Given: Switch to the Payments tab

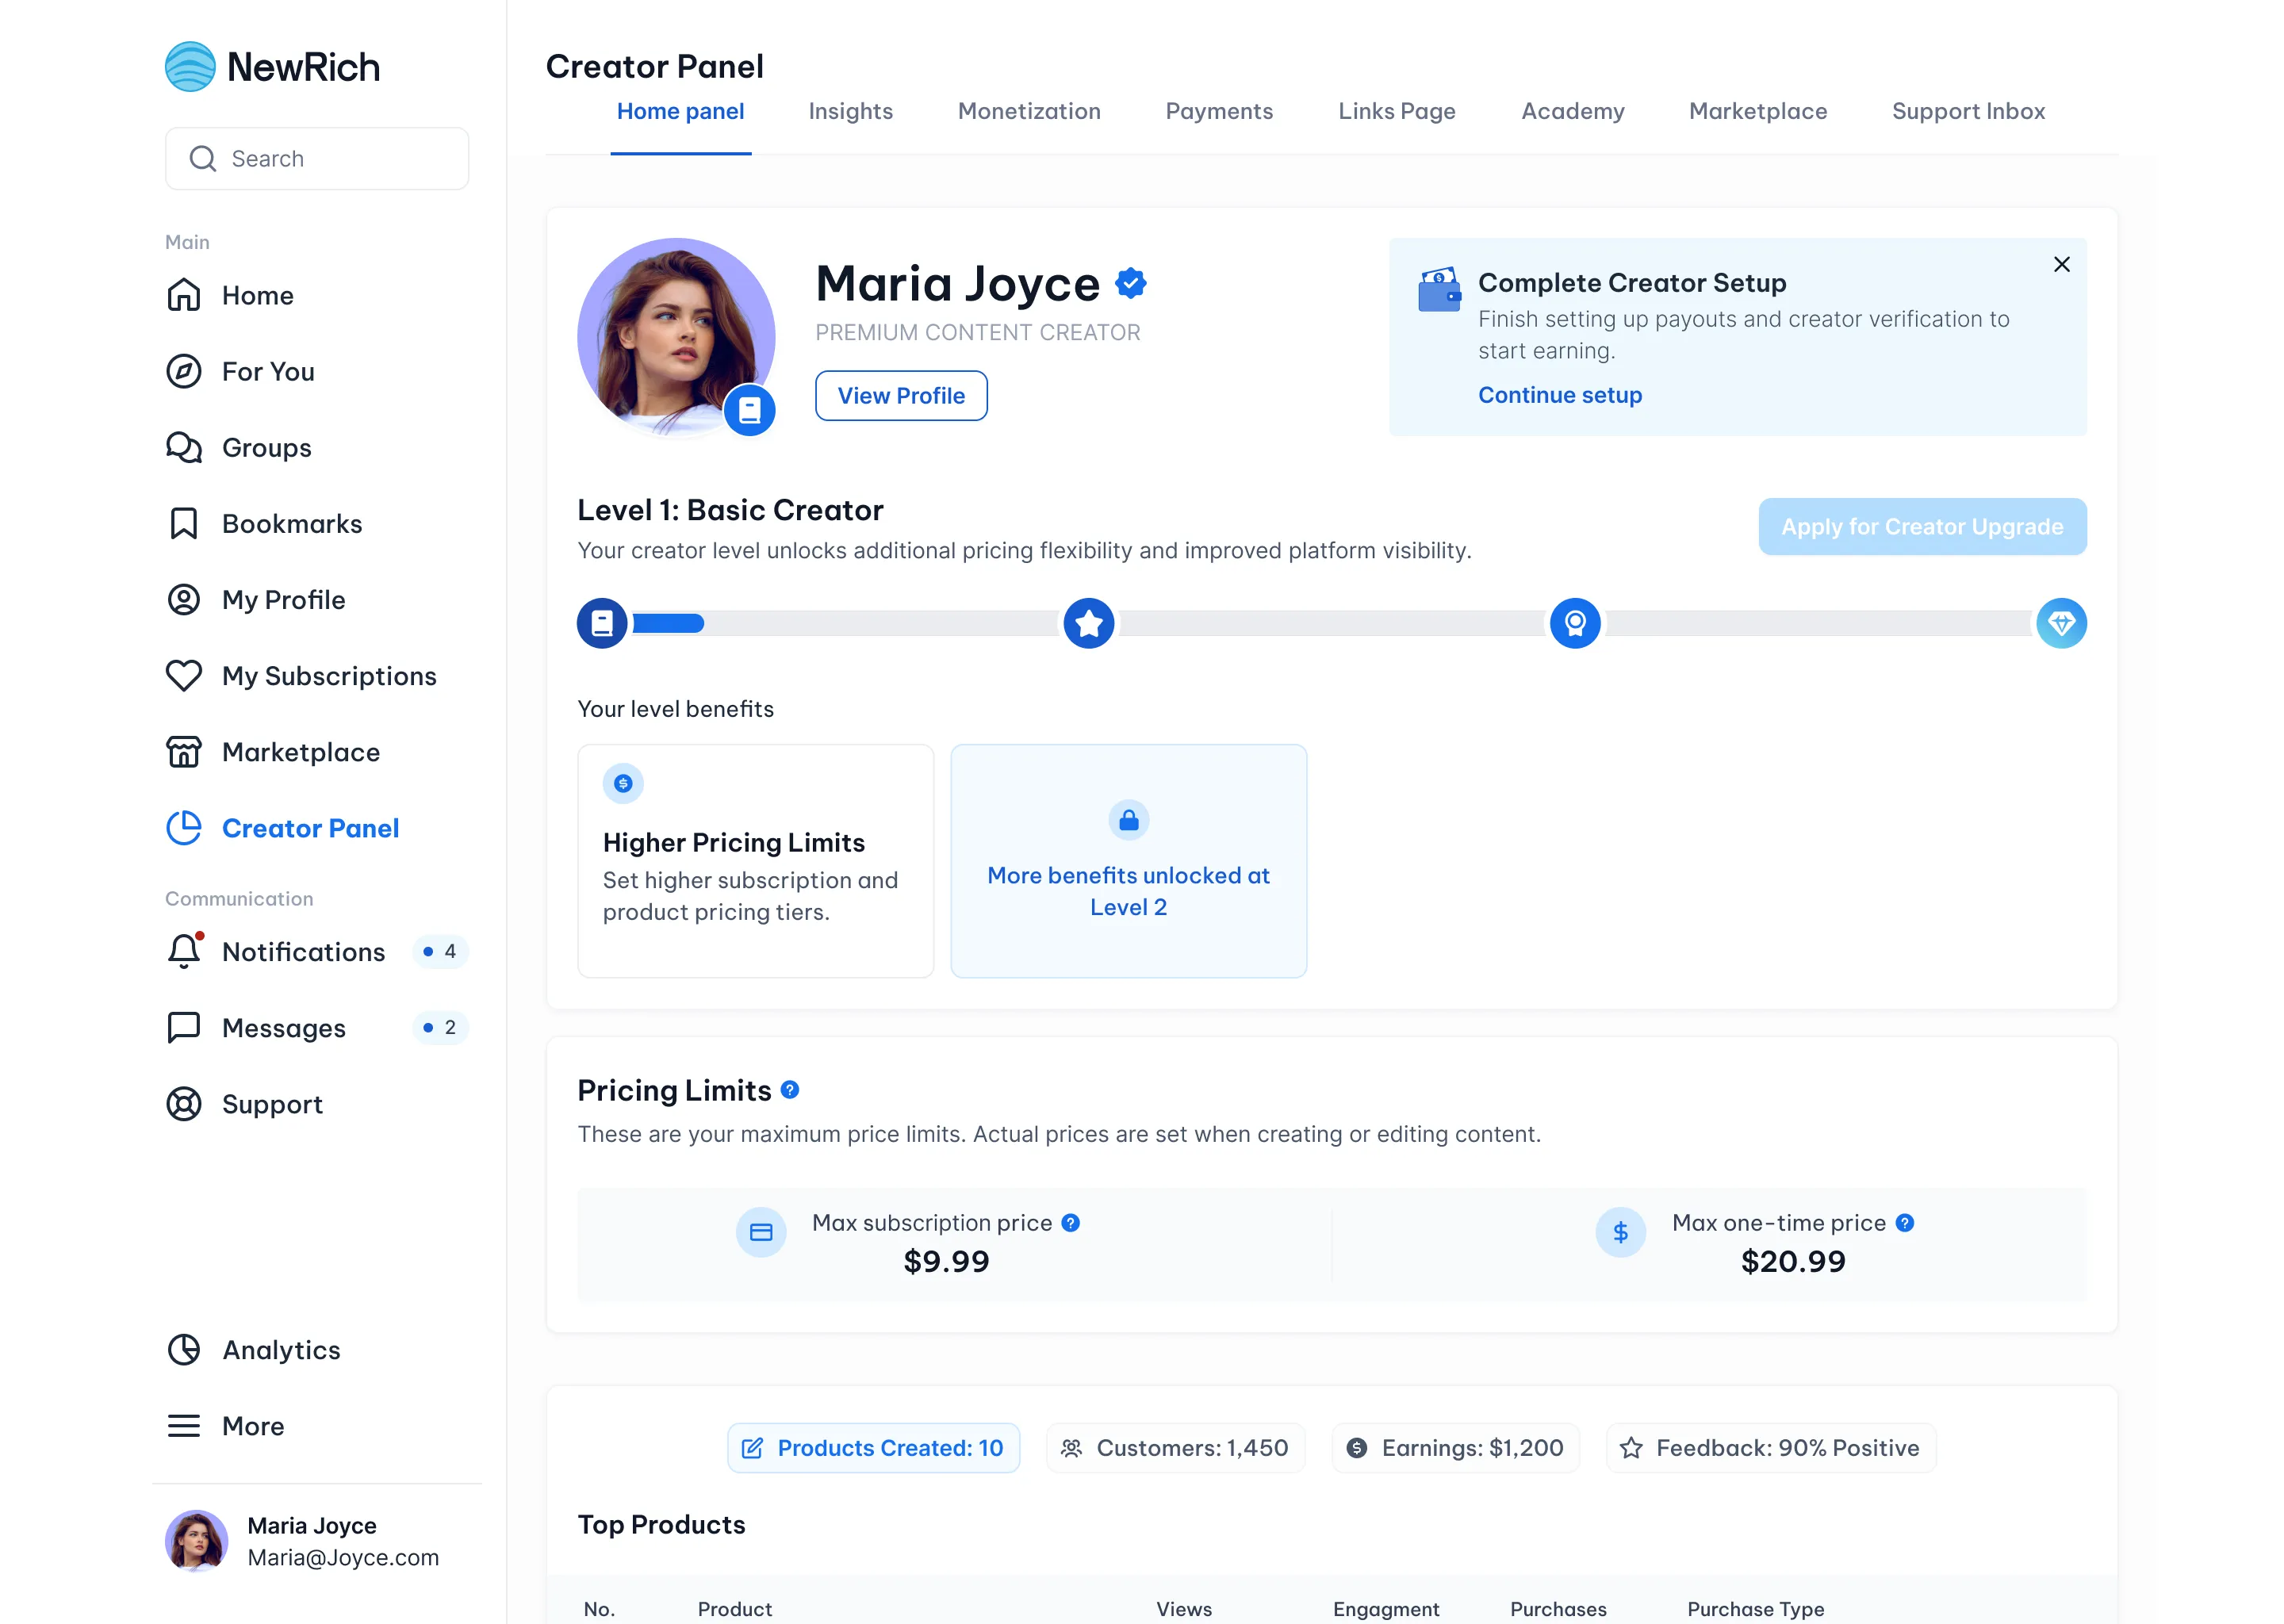Looking at the screenshot, I should point(1219,111).
